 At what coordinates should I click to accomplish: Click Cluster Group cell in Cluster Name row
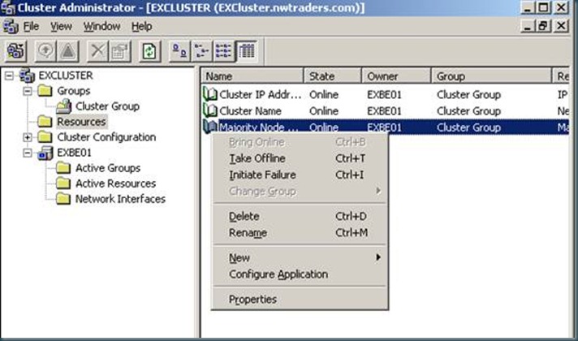[468, 110]
